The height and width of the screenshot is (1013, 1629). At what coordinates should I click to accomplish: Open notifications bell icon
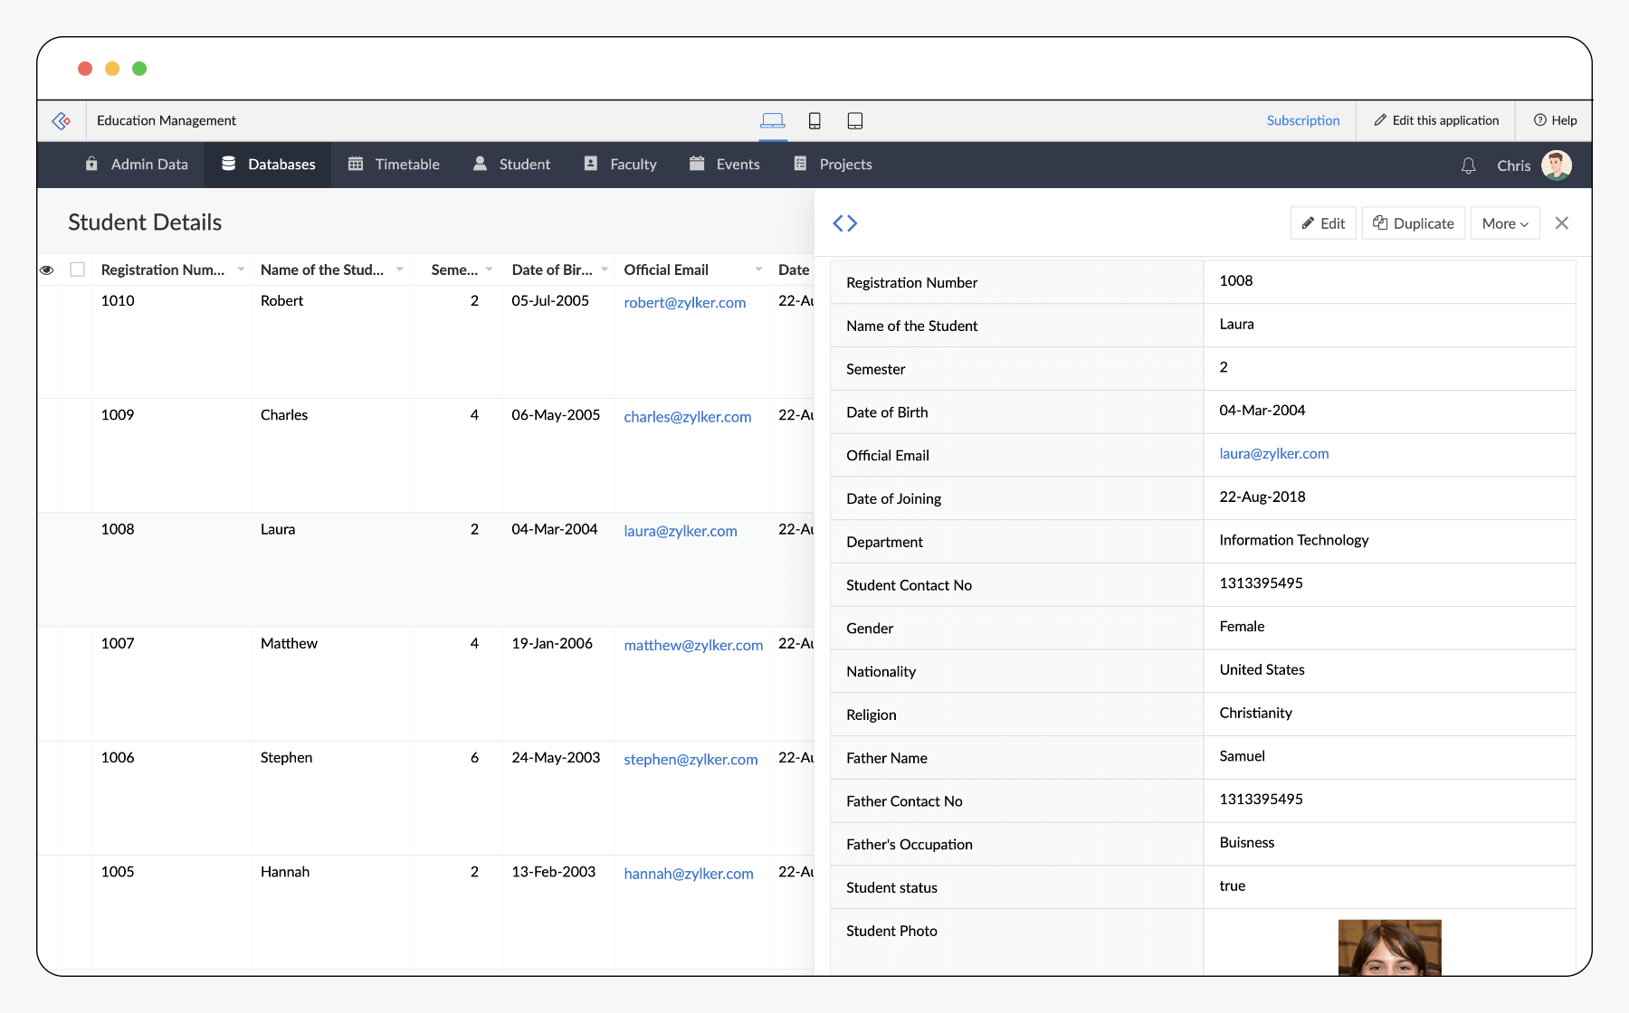[x=1468, y=166]
